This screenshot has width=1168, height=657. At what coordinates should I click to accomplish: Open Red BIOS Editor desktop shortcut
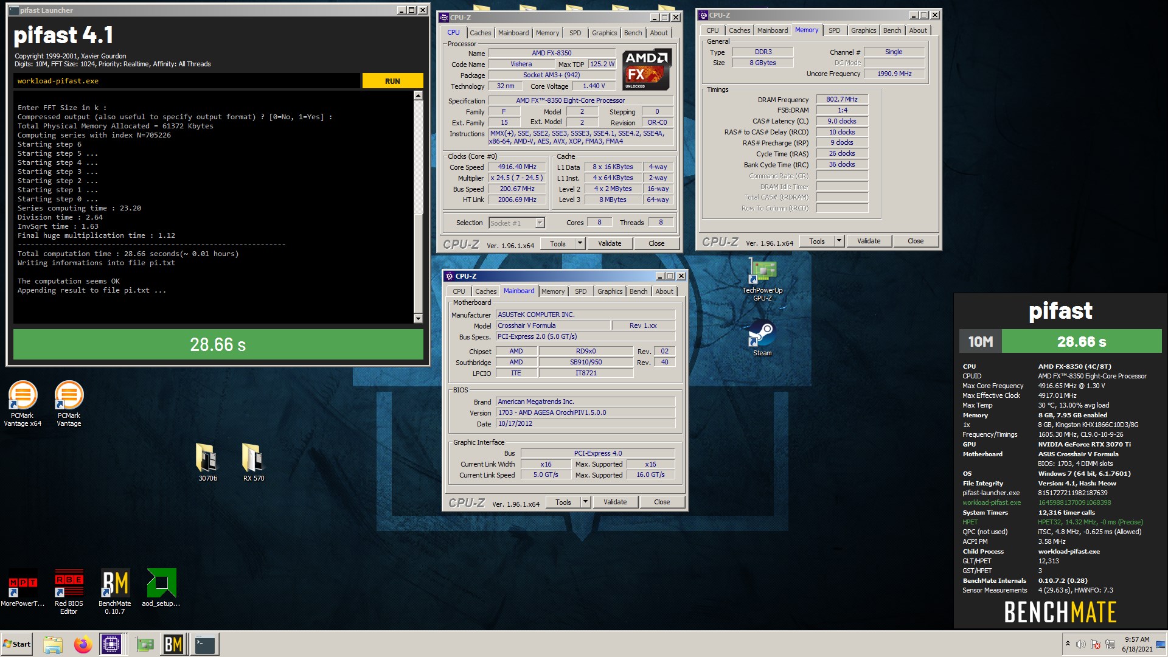click(69, 591)
